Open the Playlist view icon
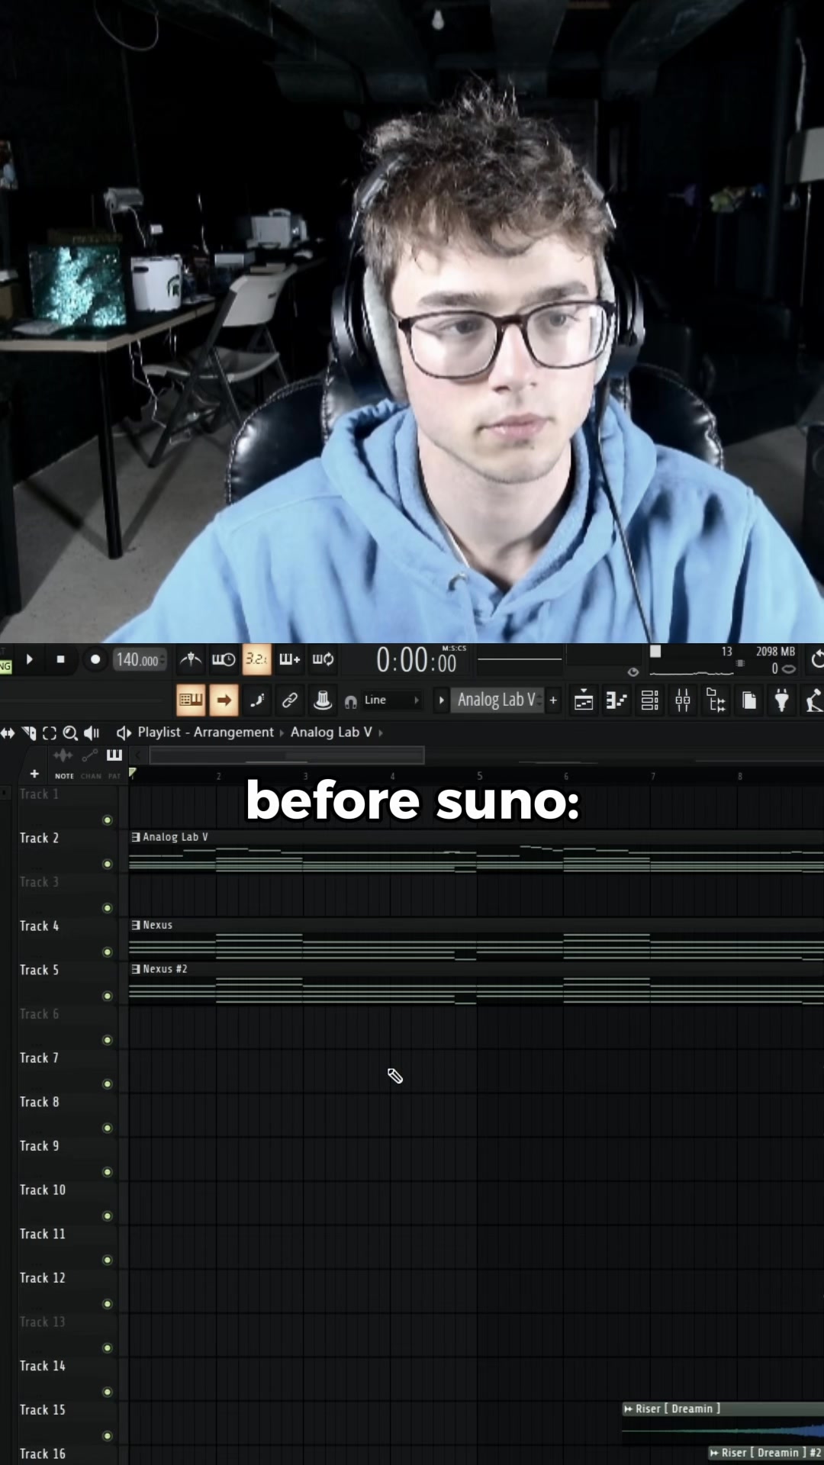Viewport: 824px width, 1465px height. pos(584,700)
